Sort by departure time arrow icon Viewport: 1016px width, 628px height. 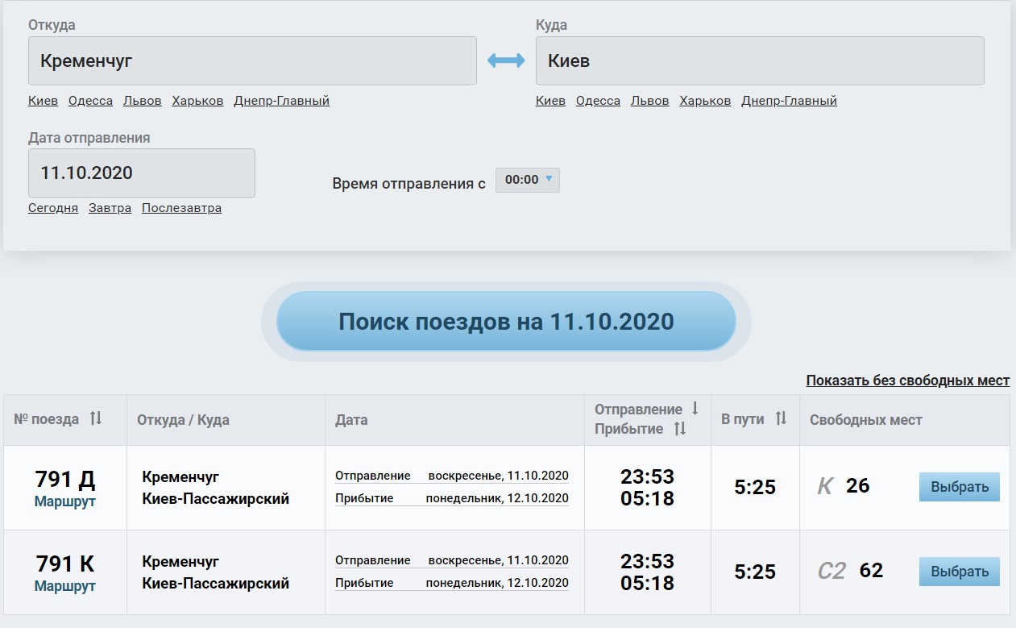(x=695, y=409)
